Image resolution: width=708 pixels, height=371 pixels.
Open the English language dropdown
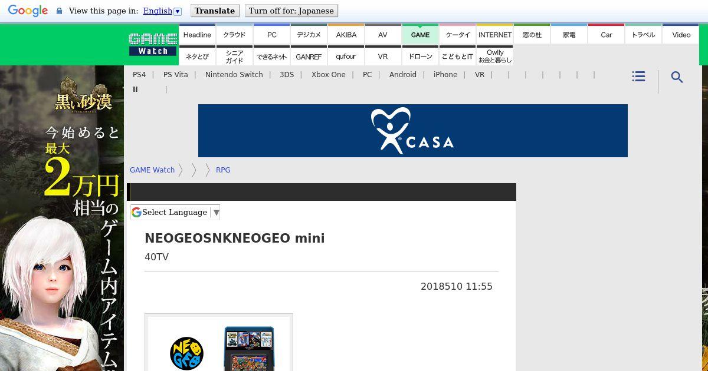click(x=162, y=11)
